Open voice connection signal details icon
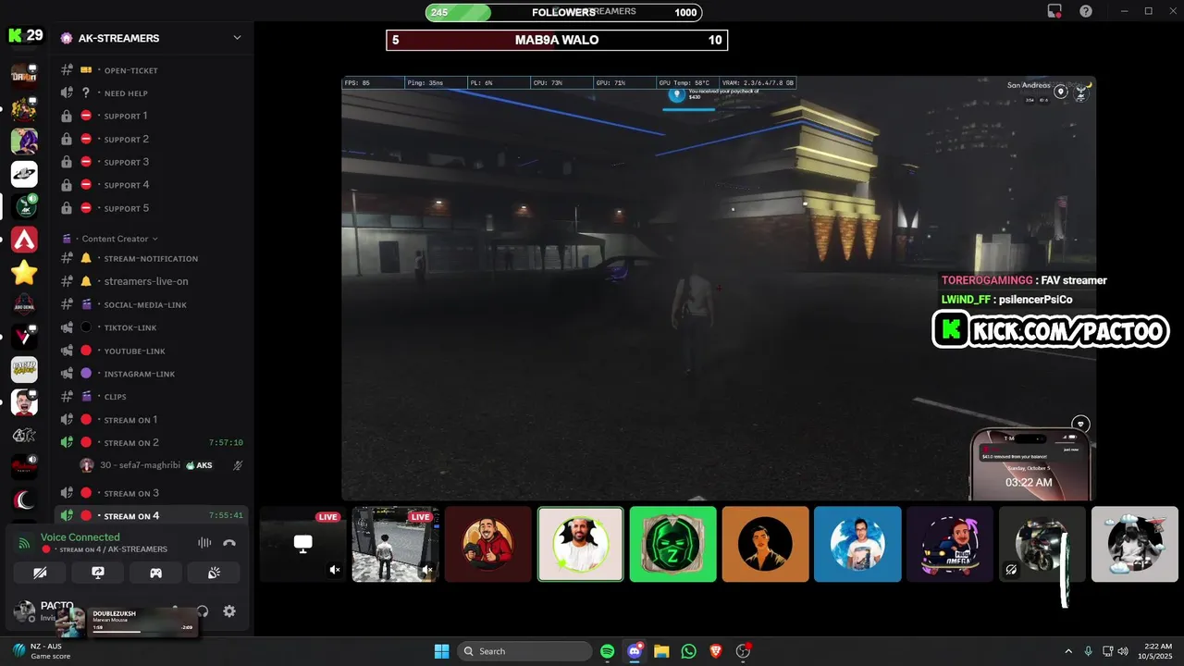Viewport: 1184px width, 666px height. point(25,543)
